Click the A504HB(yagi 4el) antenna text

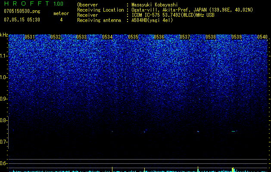point(152,20)
